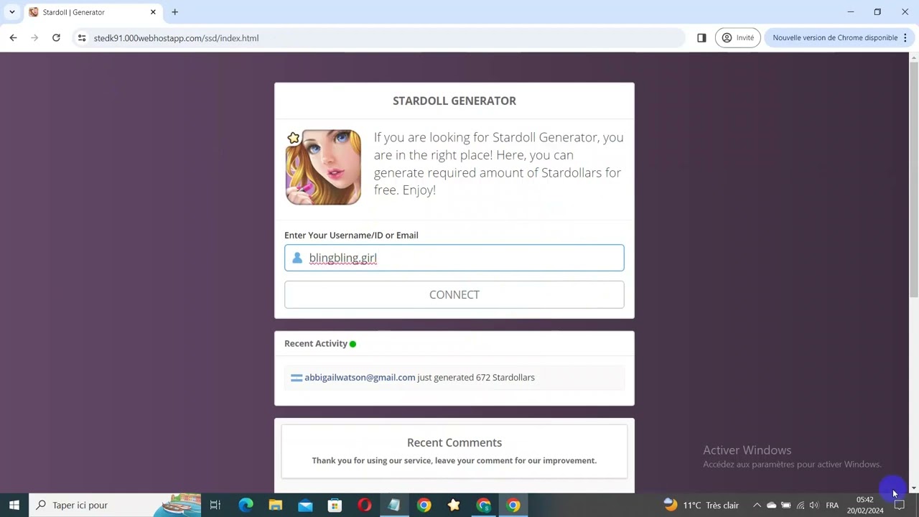Viewport: 919px width, 517px height.
Task: Open site information icon in address bar
Action: point(82,38)
